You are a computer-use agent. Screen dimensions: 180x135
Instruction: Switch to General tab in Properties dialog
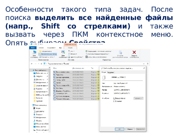click(x=104, y=72)
